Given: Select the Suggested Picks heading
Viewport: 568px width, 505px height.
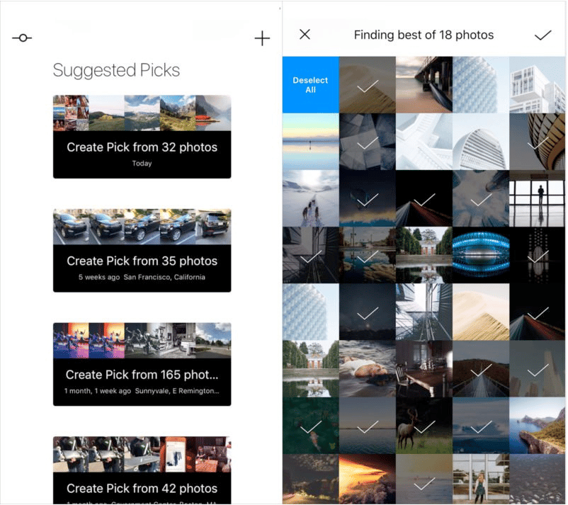Looking at the screenshot, I should click(x=116, y=70).
